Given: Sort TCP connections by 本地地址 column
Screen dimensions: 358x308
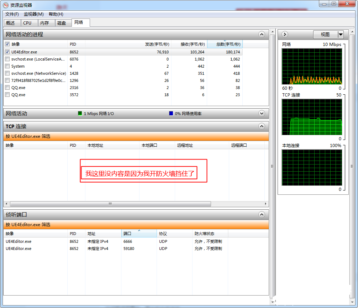Looking at the screenshot, I should point(112,145).
